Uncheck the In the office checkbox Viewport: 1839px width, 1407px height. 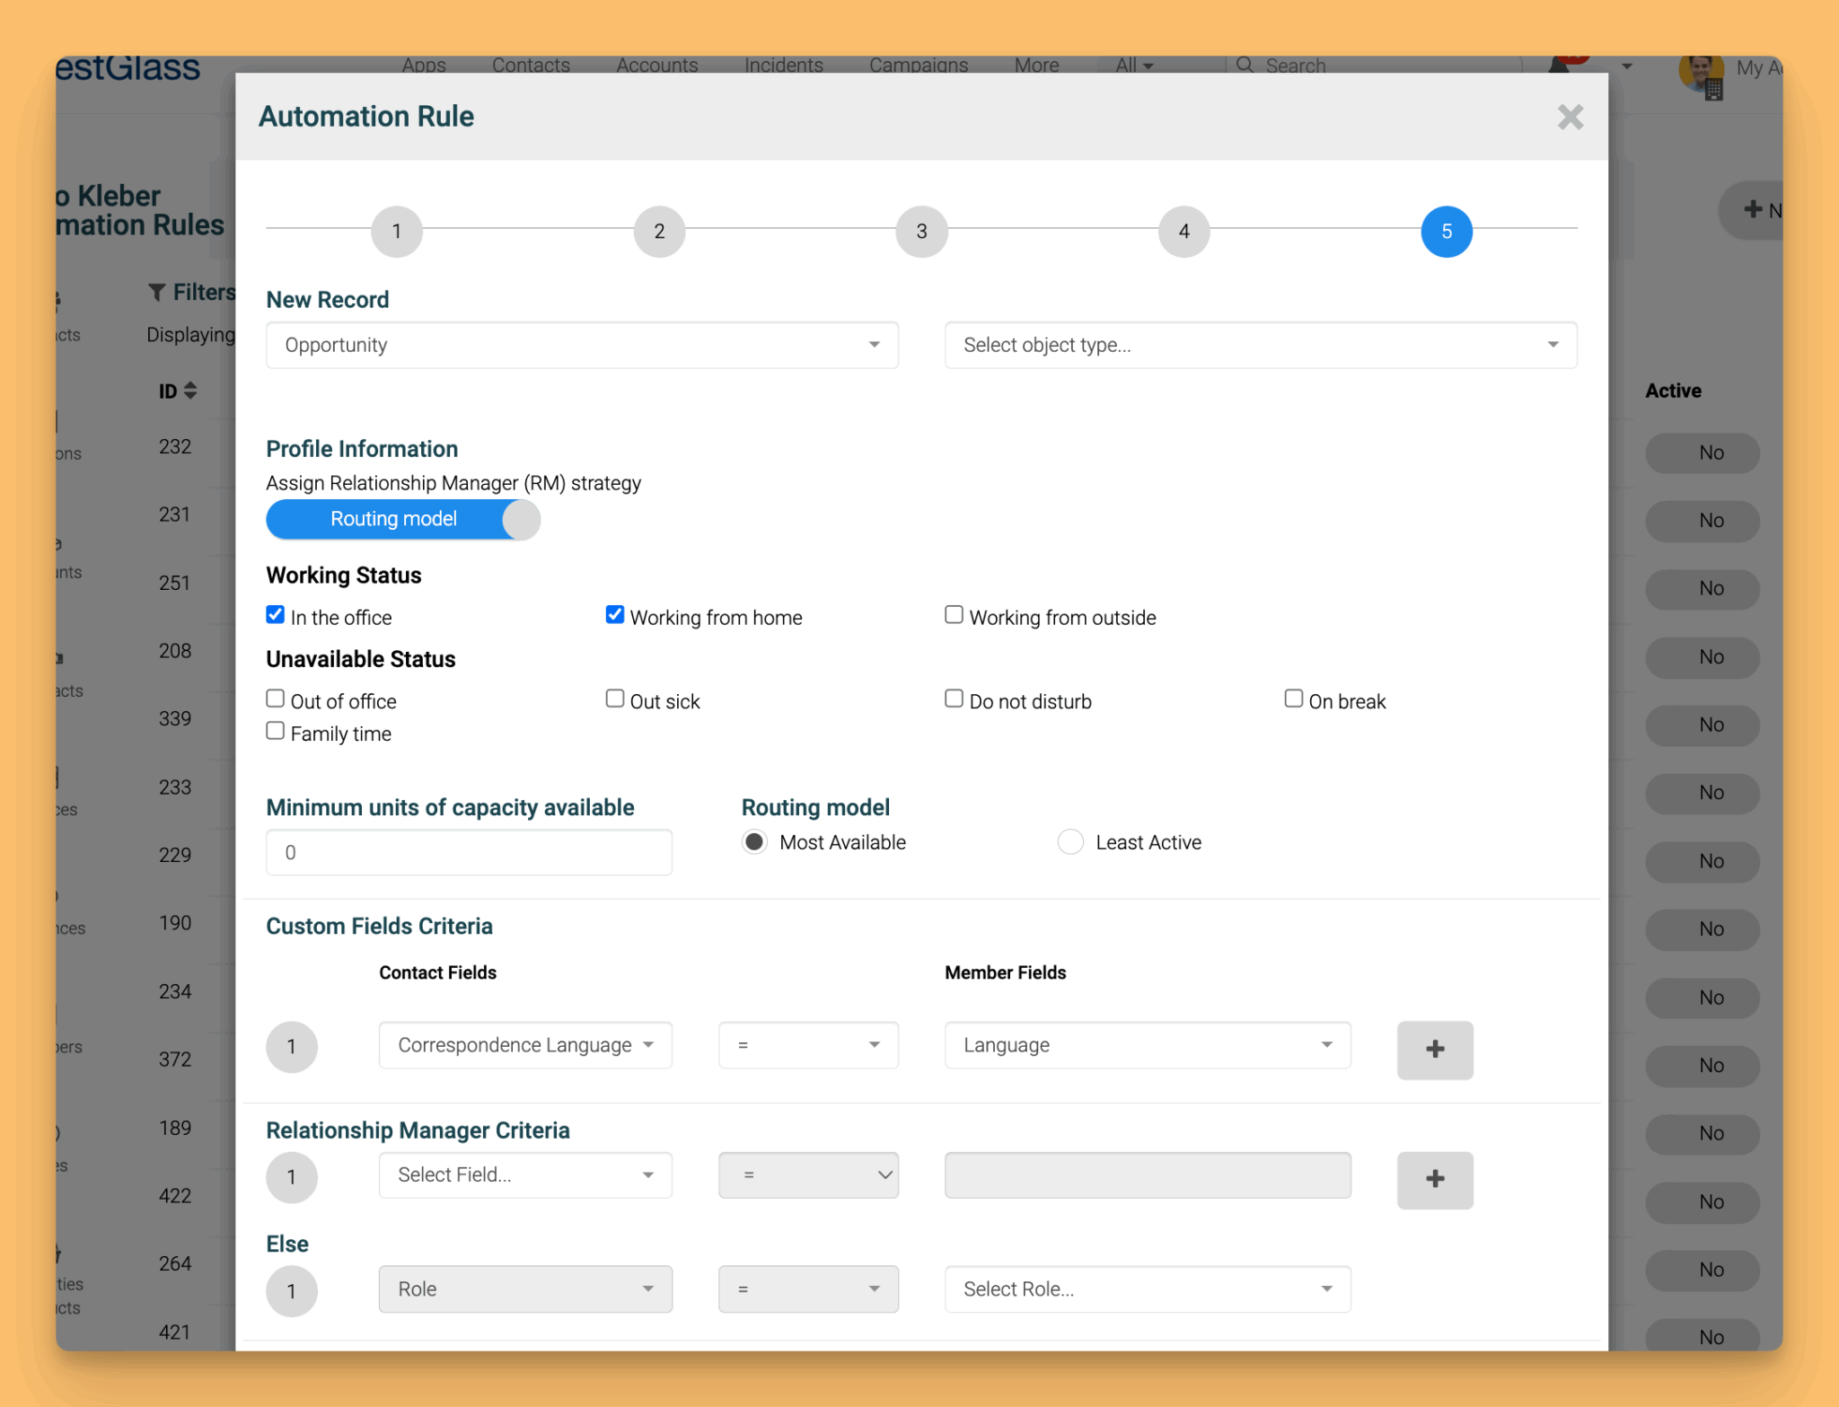[275, 614]
